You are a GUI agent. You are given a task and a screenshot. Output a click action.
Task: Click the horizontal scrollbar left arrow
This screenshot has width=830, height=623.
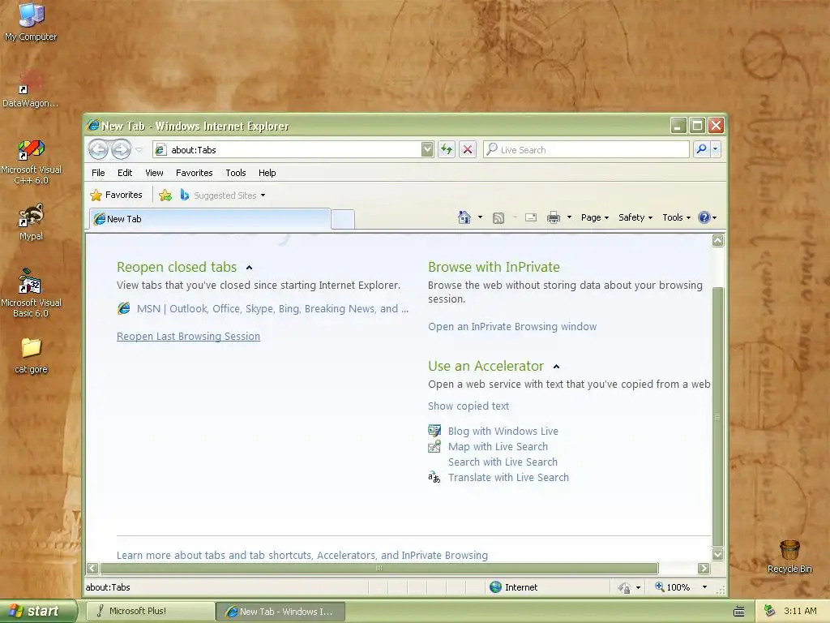92,569
